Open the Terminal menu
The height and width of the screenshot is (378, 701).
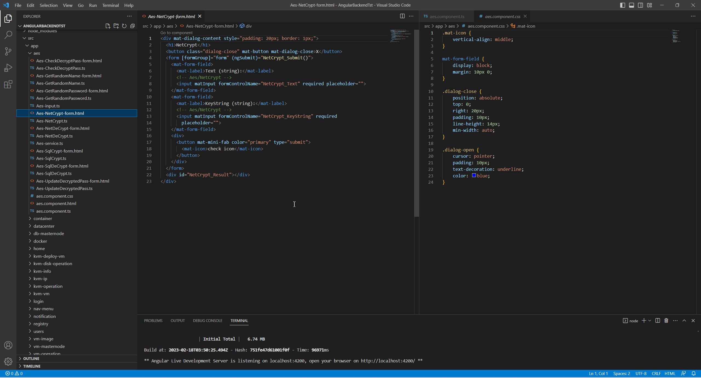coord(110,5)
